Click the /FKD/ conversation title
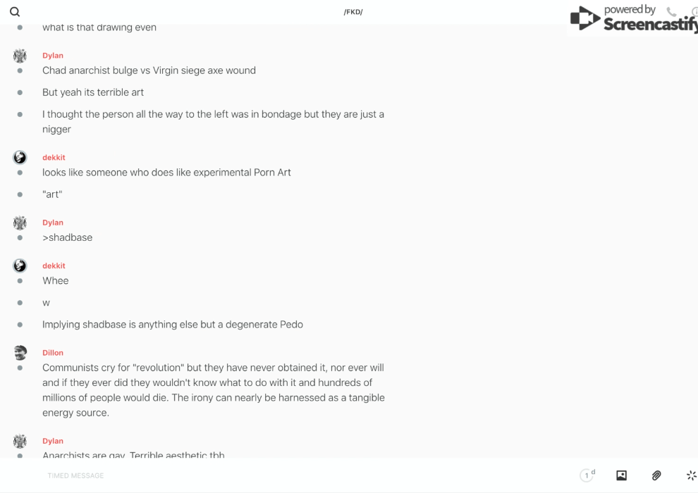This screenshot has height=493, width=698. tap(353, 12)
